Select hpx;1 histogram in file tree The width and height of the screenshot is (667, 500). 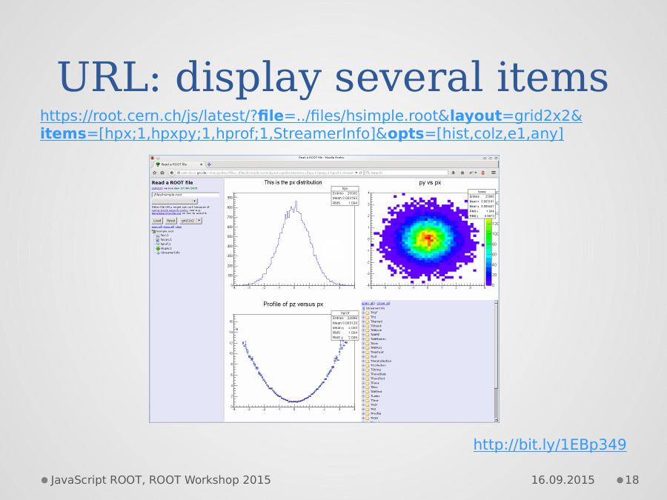point(165,235)
